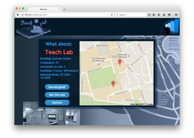This screenshot has height=138, width=194.
Task: Click the site identity globe icon
Action: [x=22, y=15]
